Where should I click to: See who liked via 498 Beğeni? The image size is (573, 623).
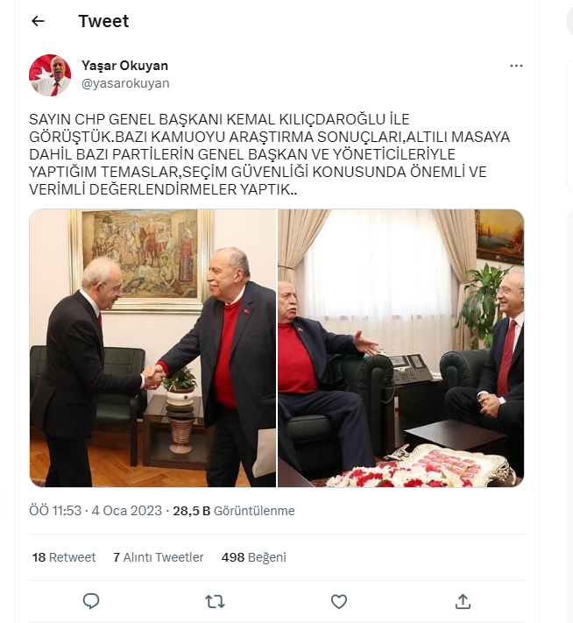[x=253, y=557]
